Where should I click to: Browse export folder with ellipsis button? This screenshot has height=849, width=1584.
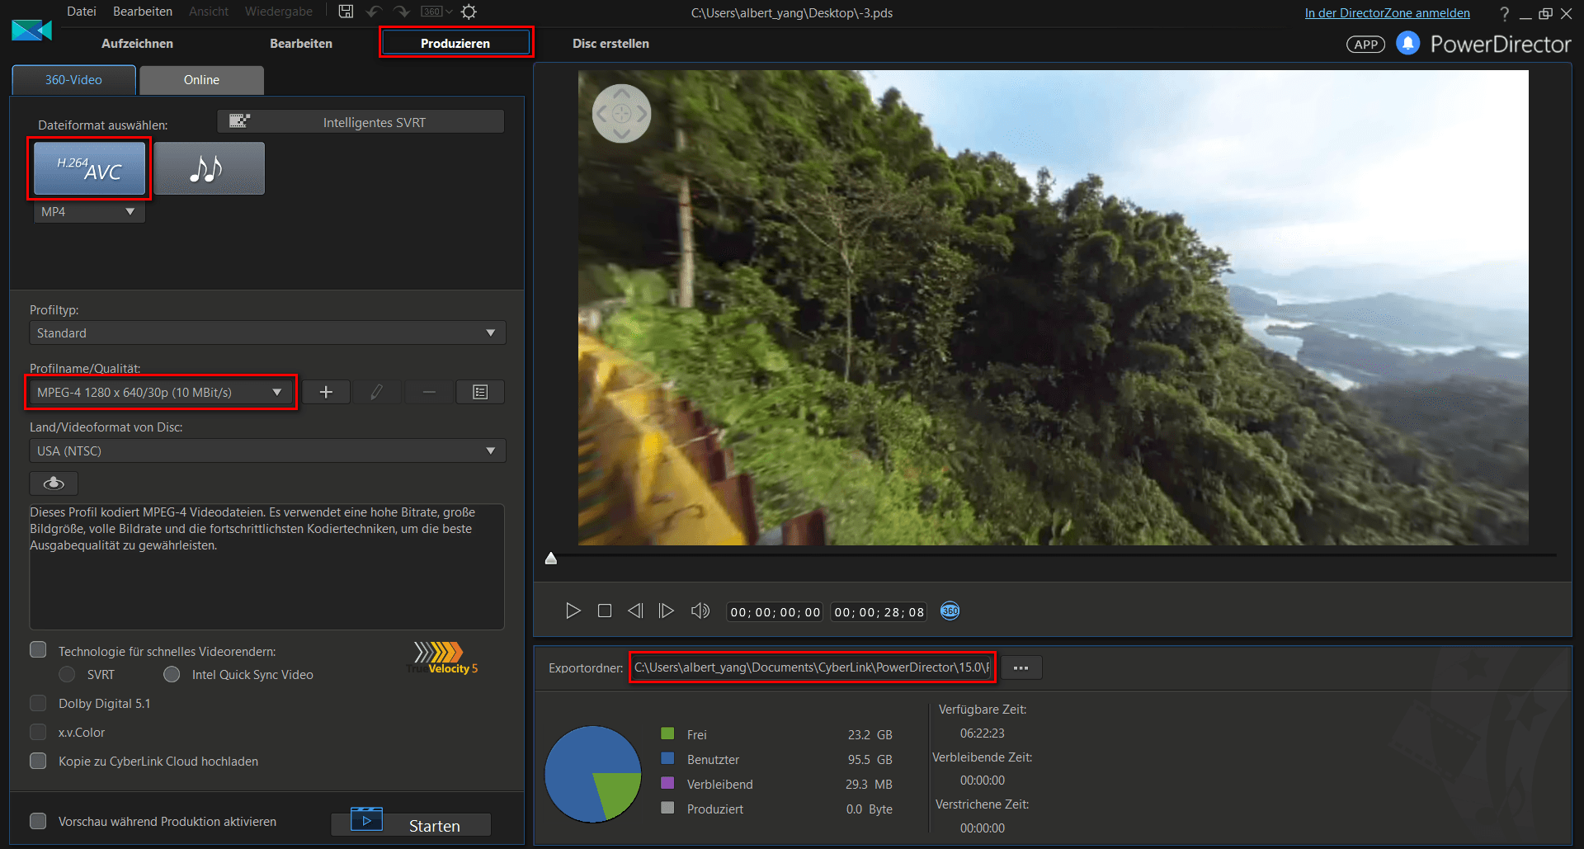pyautogui.click(x=1021, y=667)
